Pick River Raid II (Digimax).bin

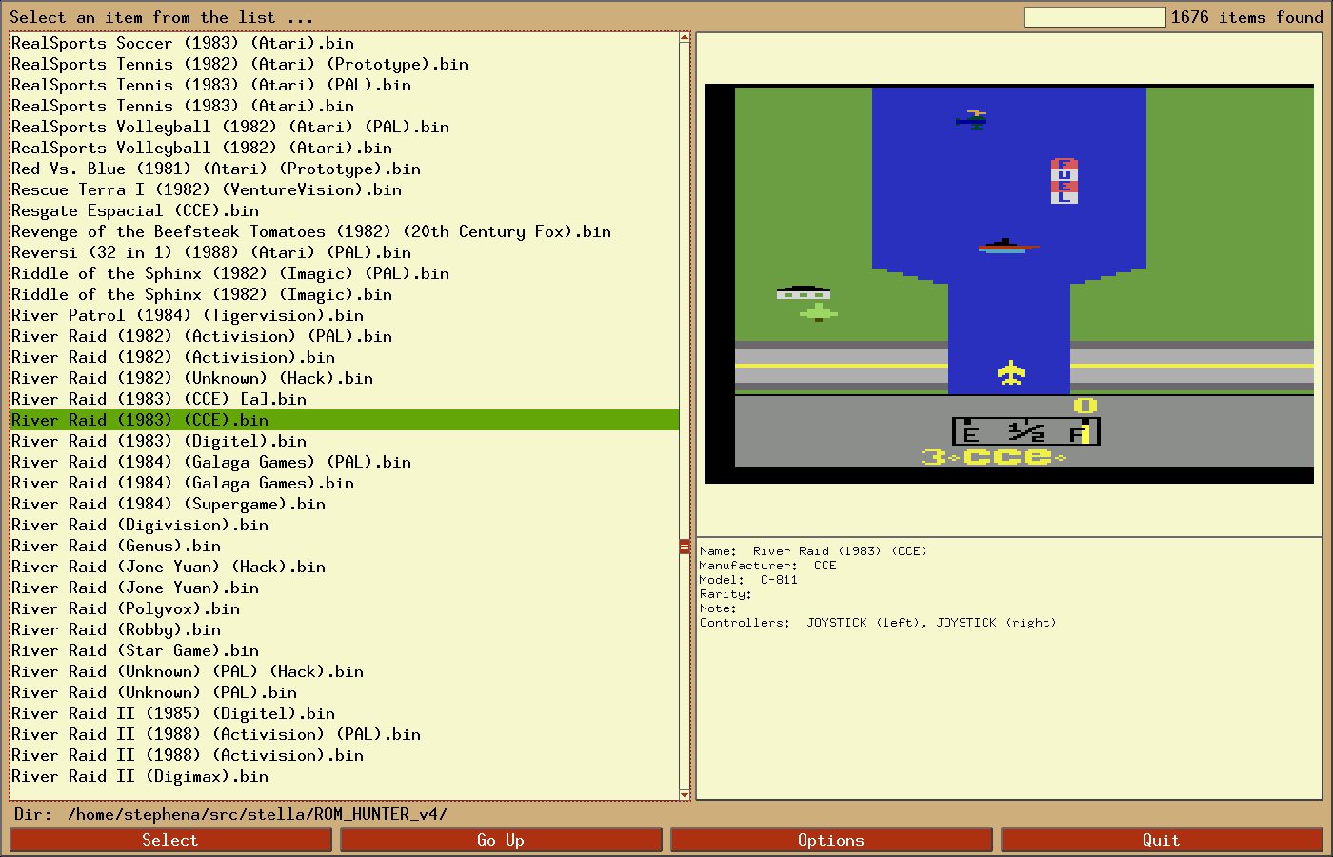coord(140,776)
